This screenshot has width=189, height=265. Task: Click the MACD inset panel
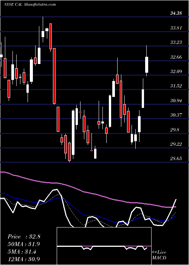[104, 246]
